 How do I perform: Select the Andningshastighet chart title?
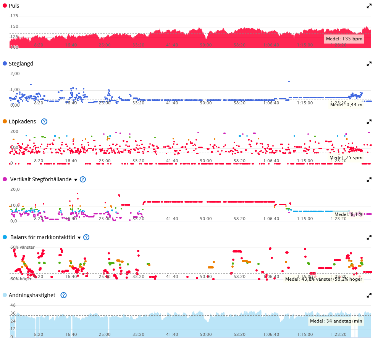tap(32, 295)
